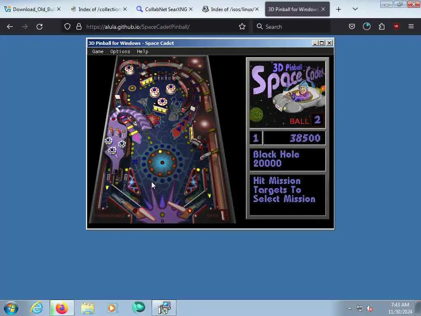Click the Show desktop strip
421x316 pixels.
[418, 308]
